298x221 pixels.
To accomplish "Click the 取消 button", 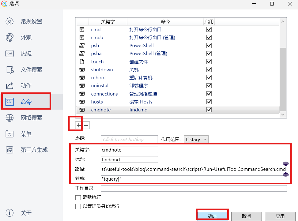I will click(247, 216).
